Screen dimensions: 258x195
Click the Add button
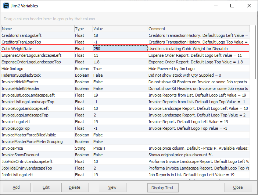coord(17,187)
